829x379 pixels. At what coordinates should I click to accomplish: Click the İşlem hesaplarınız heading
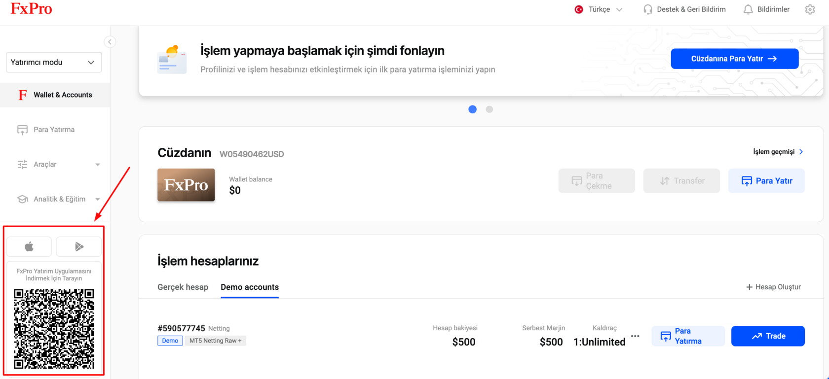[208, 261]
